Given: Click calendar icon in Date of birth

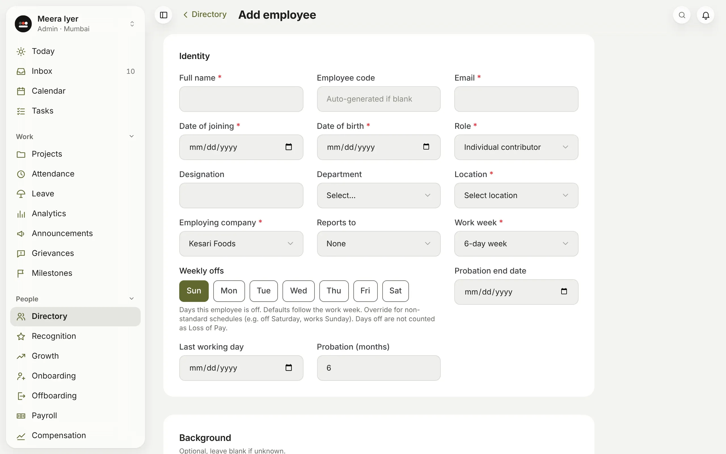Looking at the screenshot, I should coord(426,146).
